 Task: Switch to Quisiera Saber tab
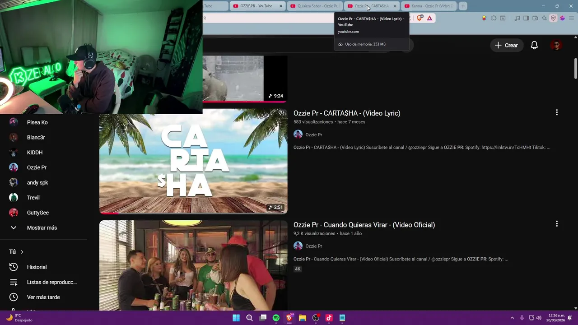314,6
